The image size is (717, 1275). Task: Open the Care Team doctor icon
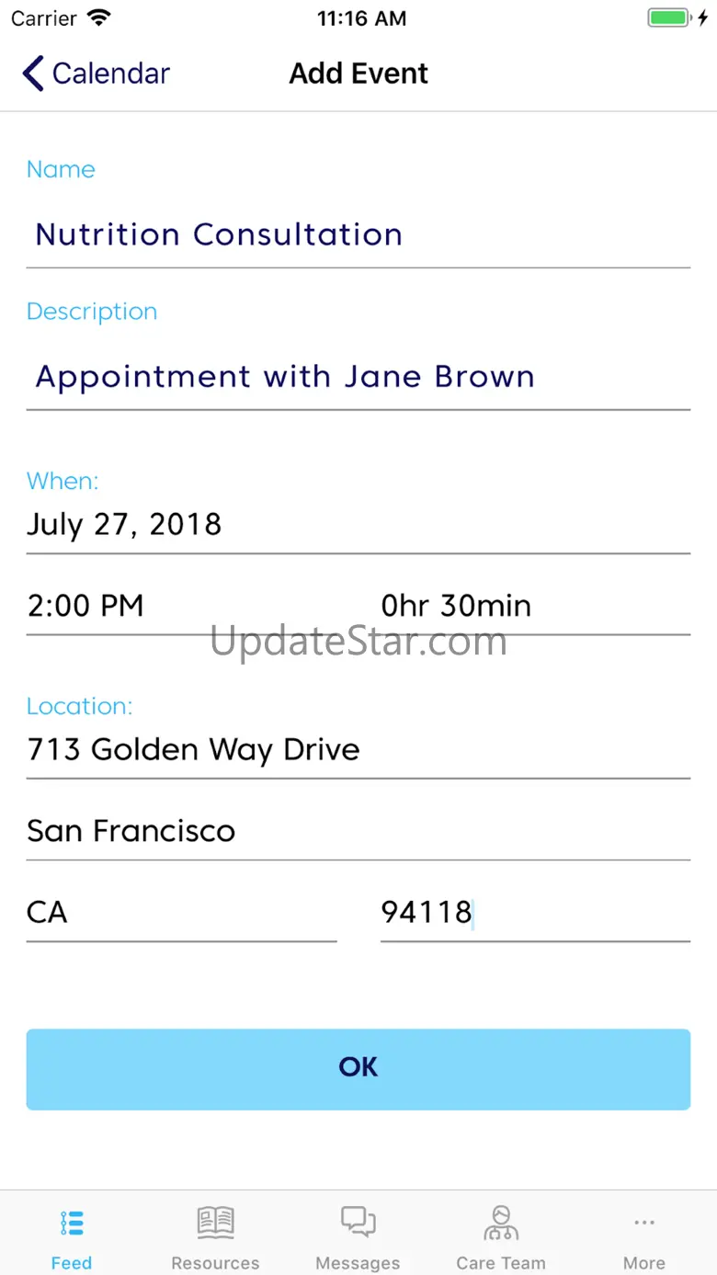click(501, 1224)
